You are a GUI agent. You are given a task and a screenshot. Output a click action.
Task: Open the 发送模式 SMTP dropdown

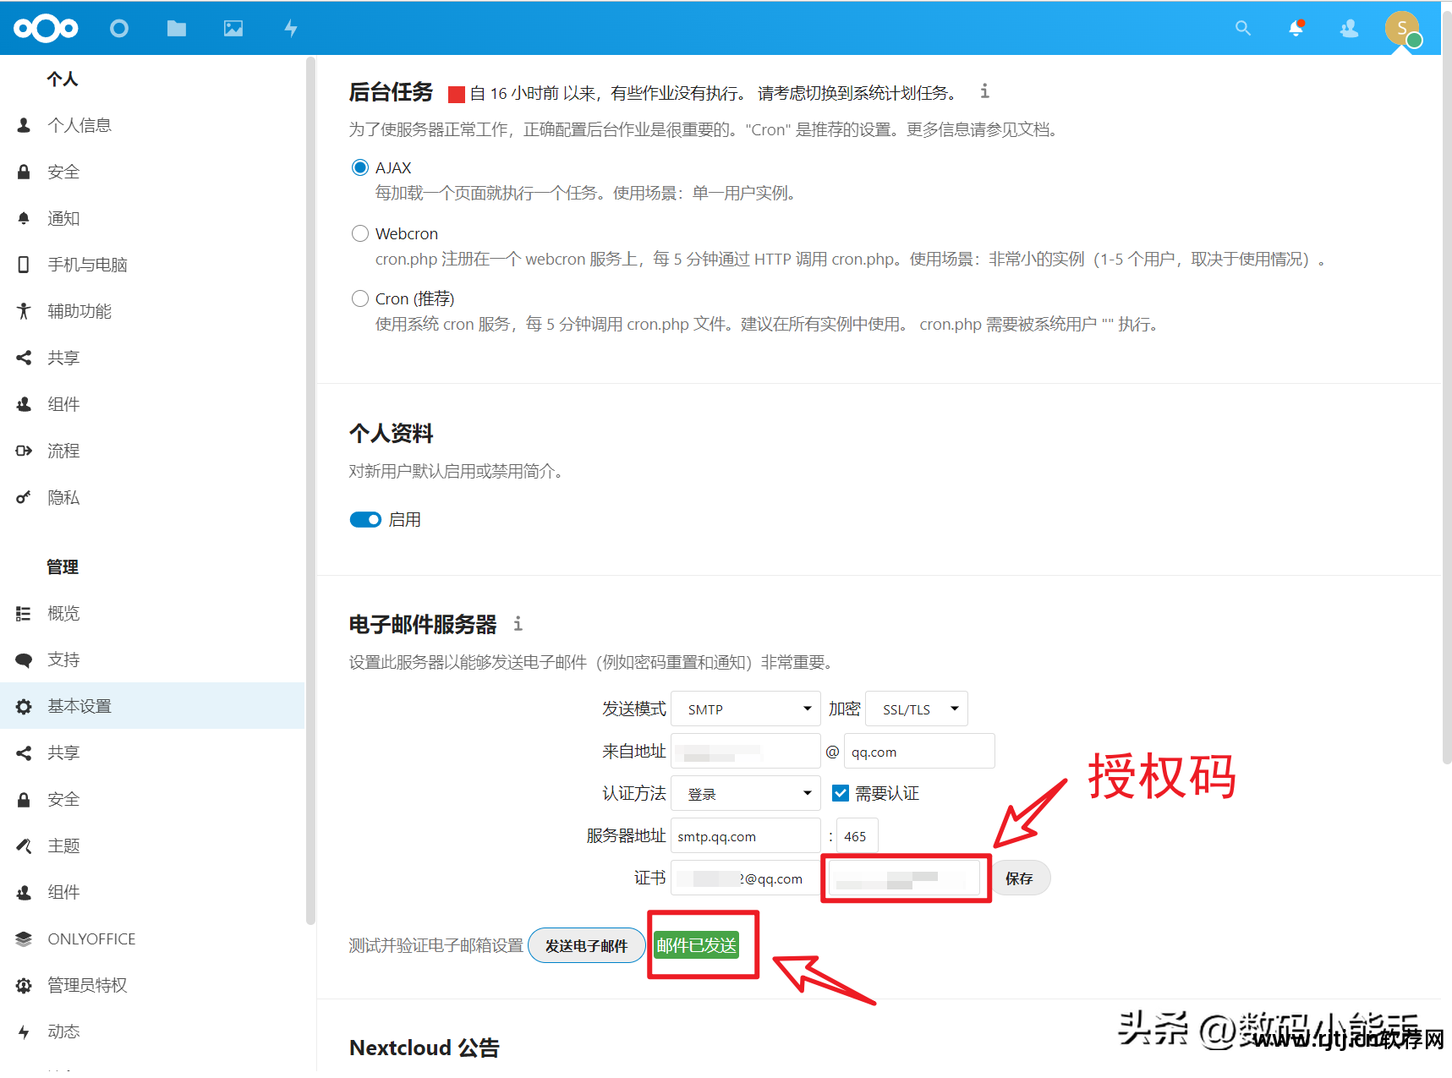point(746,709)
